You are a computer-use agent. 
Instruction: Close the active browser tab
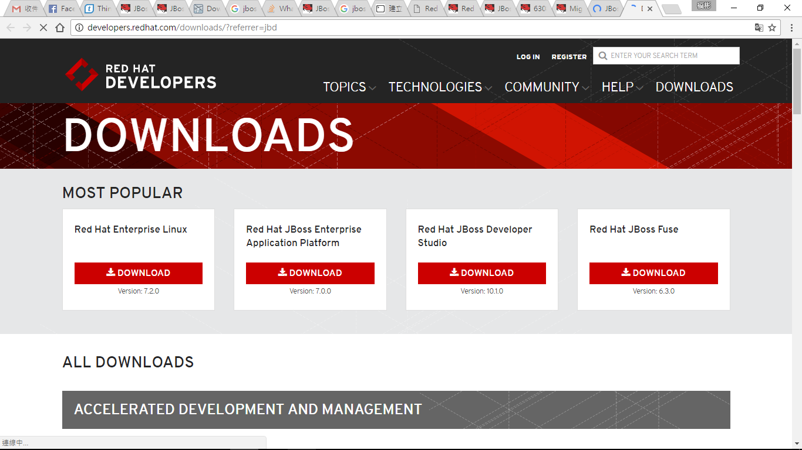click(x=650, y=9)
